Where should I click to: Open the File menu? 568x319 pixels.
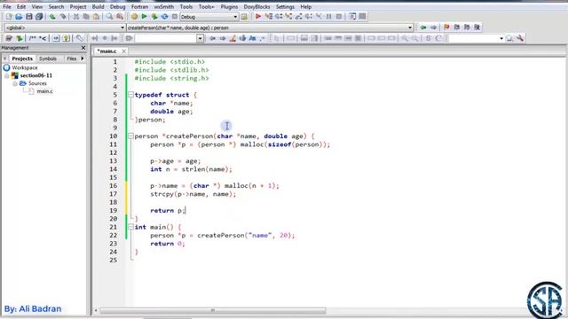pos(7,6)
